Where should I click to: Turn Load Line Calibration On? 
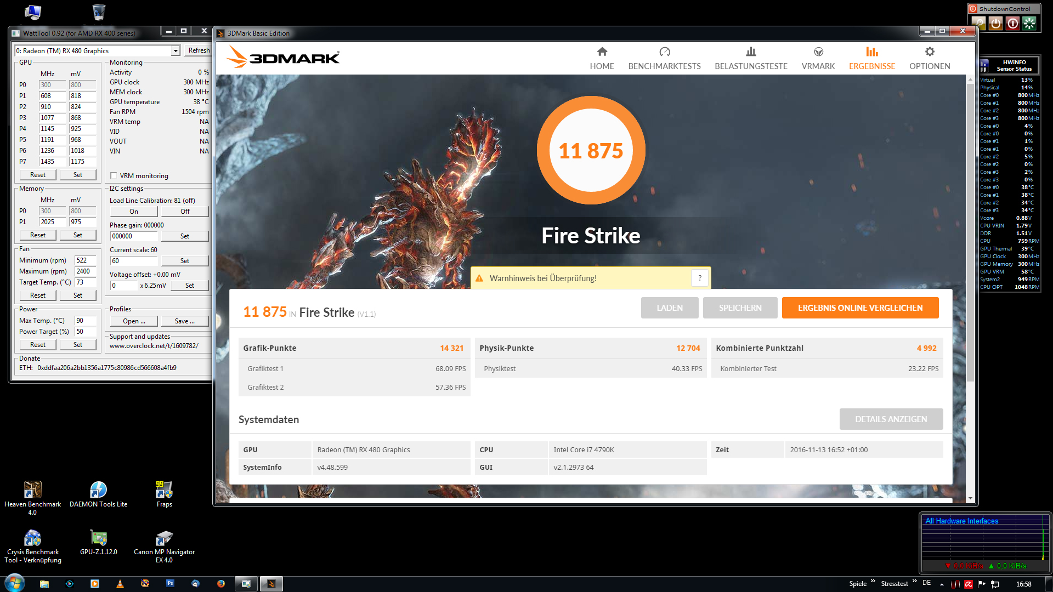(134, 212)
